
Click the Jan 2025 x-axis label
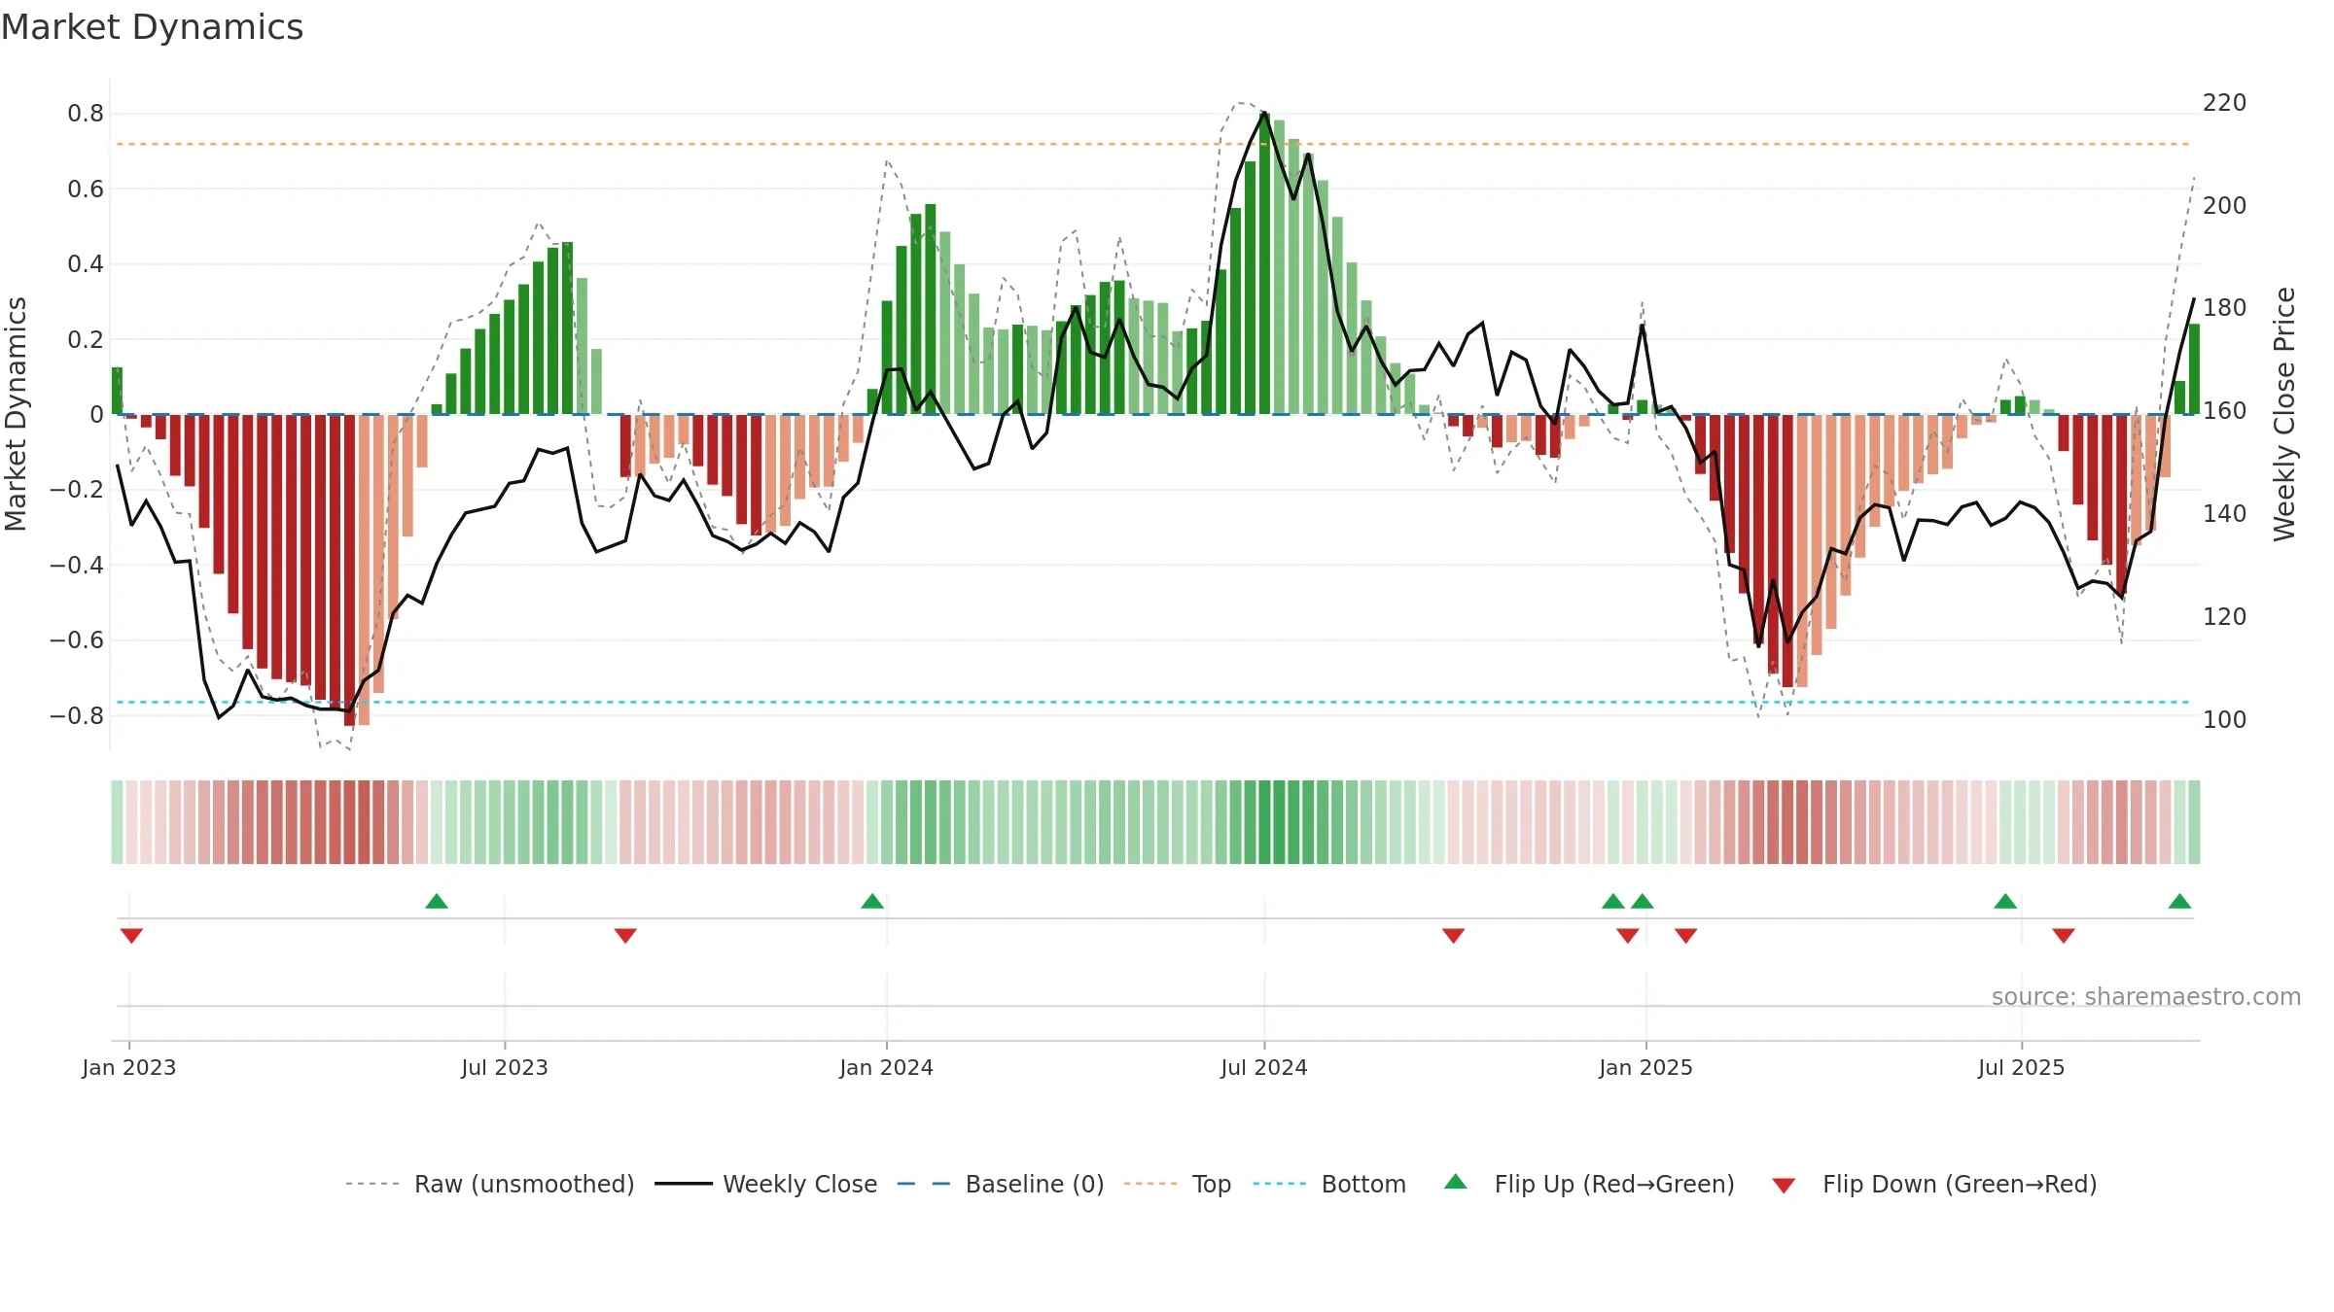coord(1646,1067)
